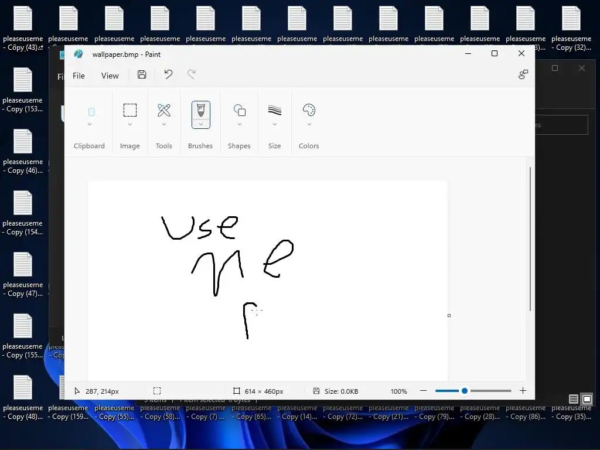Select desktop file pleaseuseme - Copy (21)
This screenshot has width=600, height=450.
pos(388,412)
